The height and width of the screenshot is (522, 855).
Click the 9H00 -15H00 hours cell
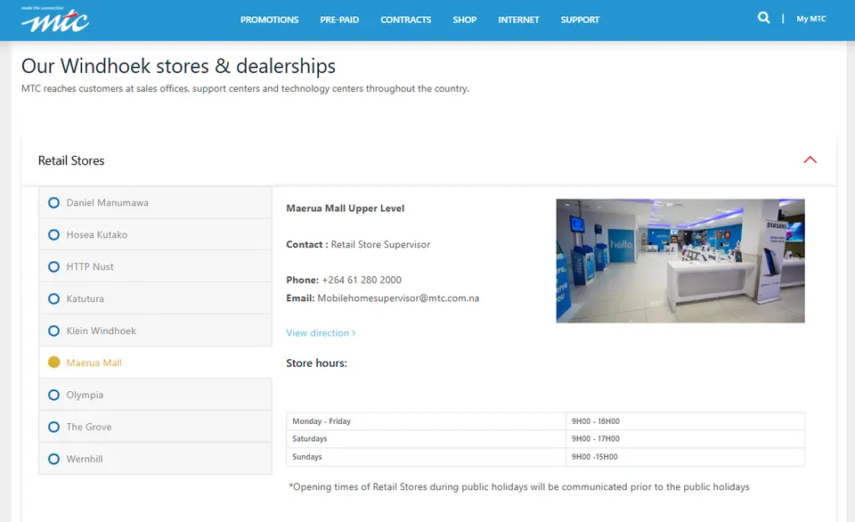pyautogui.click(x=685, y=457)
